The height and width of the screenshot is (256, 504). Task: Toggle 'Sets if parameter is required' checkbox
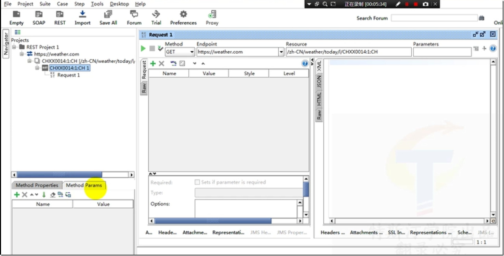(x=197, y=182)
